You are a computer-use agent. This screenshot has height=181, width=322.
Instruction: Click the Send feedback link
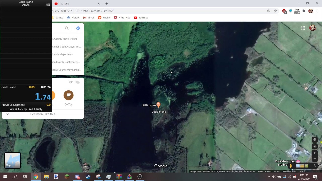coord(290,172)
